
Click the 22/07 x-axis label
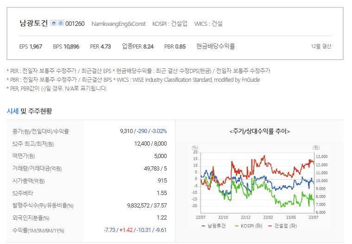coord(201,217)
